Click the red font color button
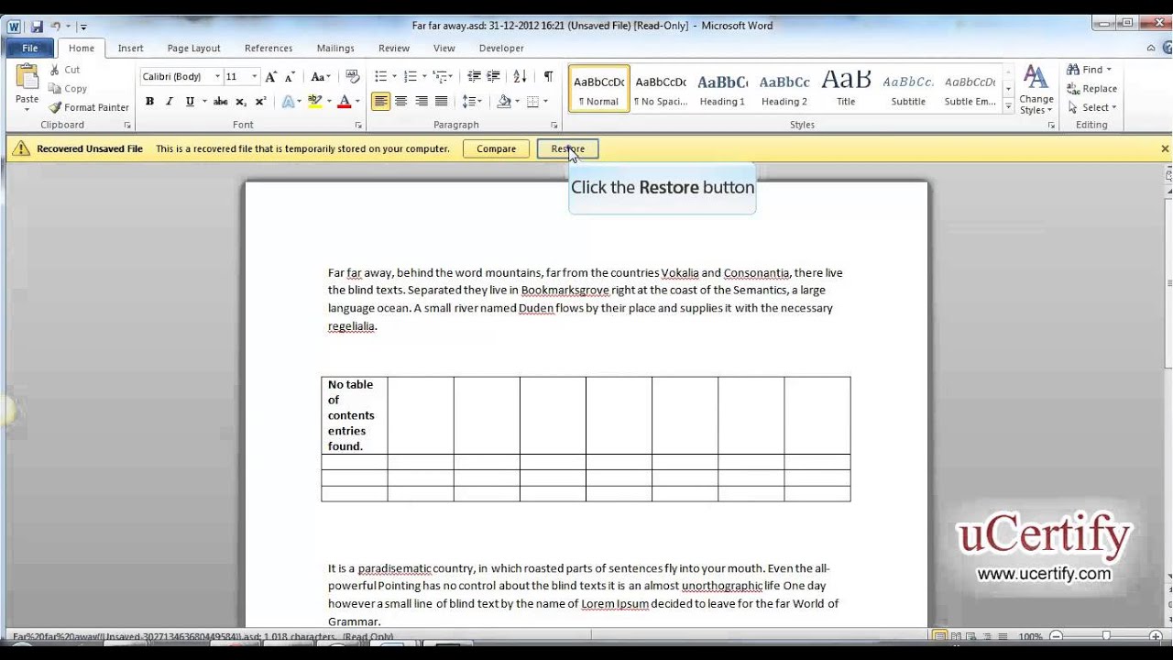This screenshot has width=1173, height=660. (345, 102)
